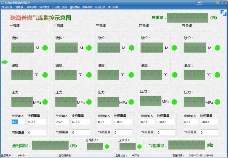Click the second 压缩机℃ LED display
Screen dimensions: 228x158
(128, 146)
